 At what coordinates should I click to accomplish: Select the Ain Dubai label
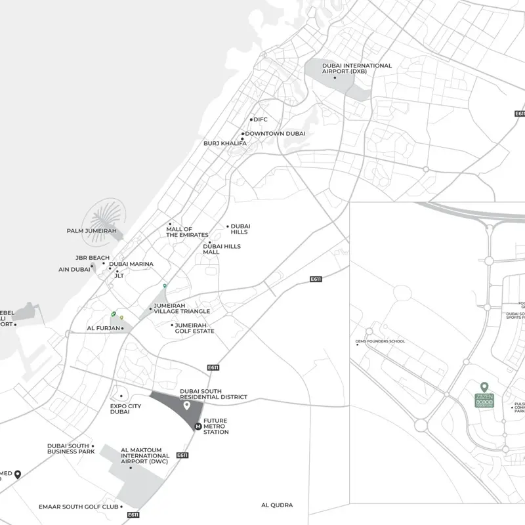pyautogui.click(x=73, y=269)
